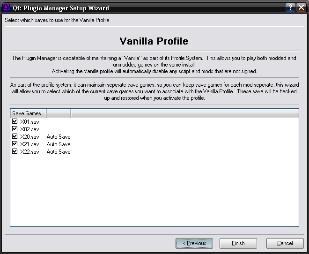Pick the X22.sav file name row
The image size is (309, 254).
[x=29, y=152]
